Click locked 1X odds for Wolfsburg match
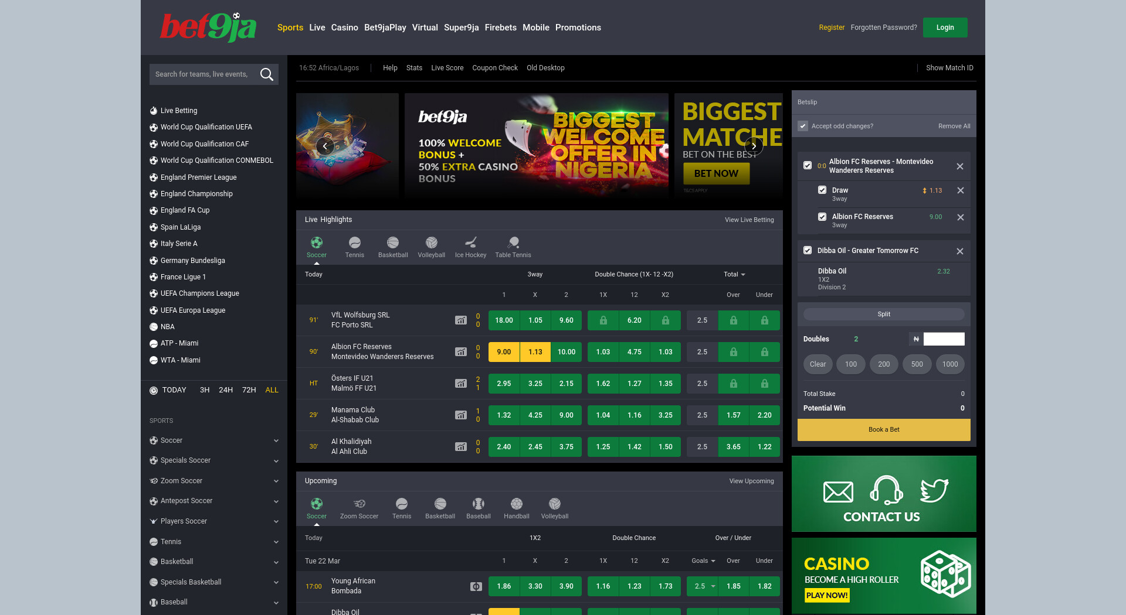Screen dimensions: 1126x615 click(x=603, y=320)
